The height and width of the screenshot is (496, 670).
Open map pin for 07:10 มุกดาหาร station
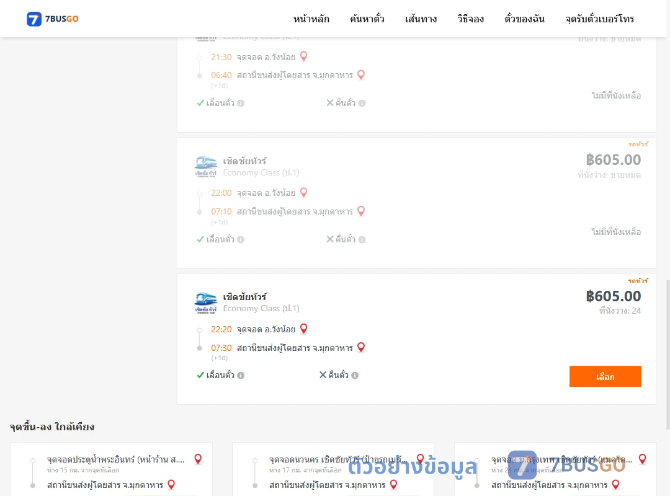coord(361,211)
